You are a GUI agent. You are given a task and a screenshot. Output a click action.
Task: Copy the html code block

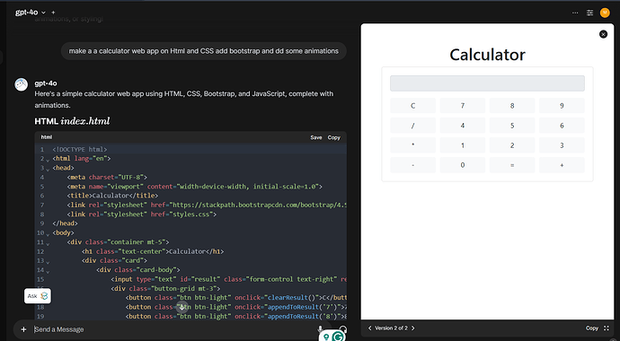pos(333,137)
